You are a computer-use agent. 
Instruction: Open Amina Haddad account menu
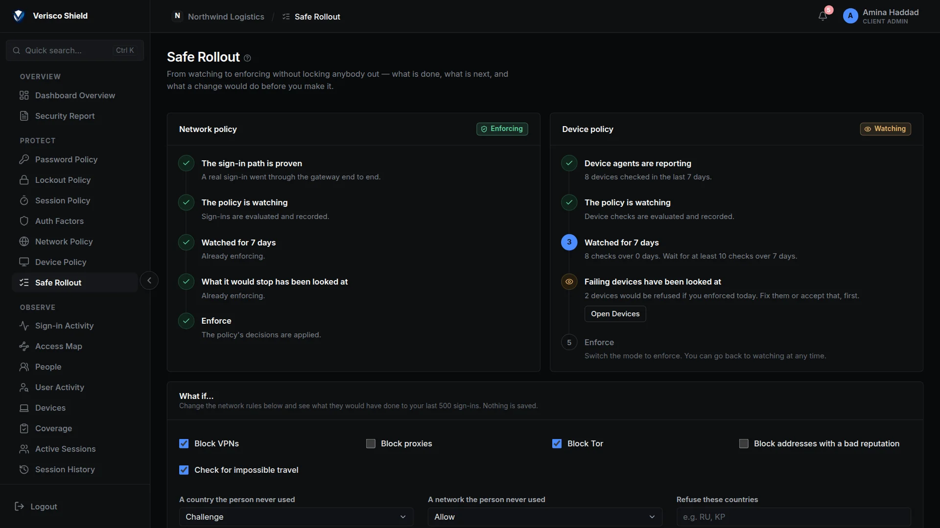(x=881, y=16)
